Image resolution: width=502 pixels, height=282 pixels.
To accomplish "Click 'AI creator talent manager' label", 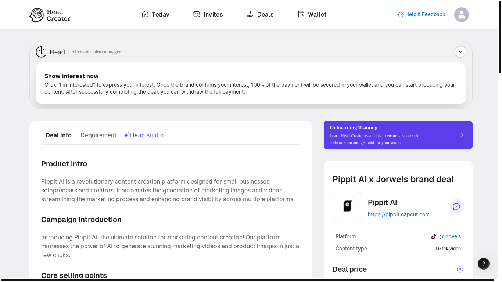I will 96,52.
